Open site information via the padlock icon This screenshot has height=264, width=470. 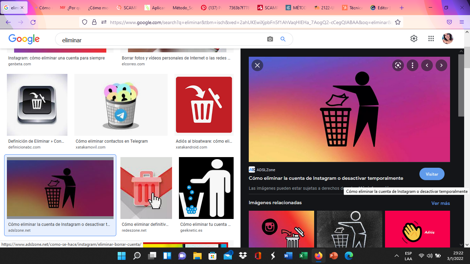click(94, 21)
